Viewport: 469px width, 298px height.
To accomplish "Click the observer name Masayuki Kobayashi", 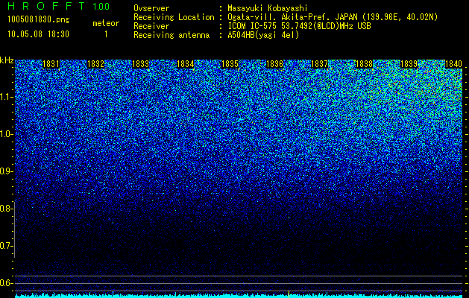I will pyautogui.click(x=268, y=9).
